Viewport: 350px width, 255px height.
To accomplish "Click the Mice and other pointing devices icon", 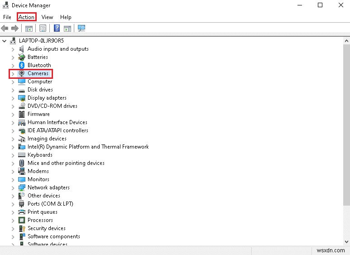I will click(22, 163).
